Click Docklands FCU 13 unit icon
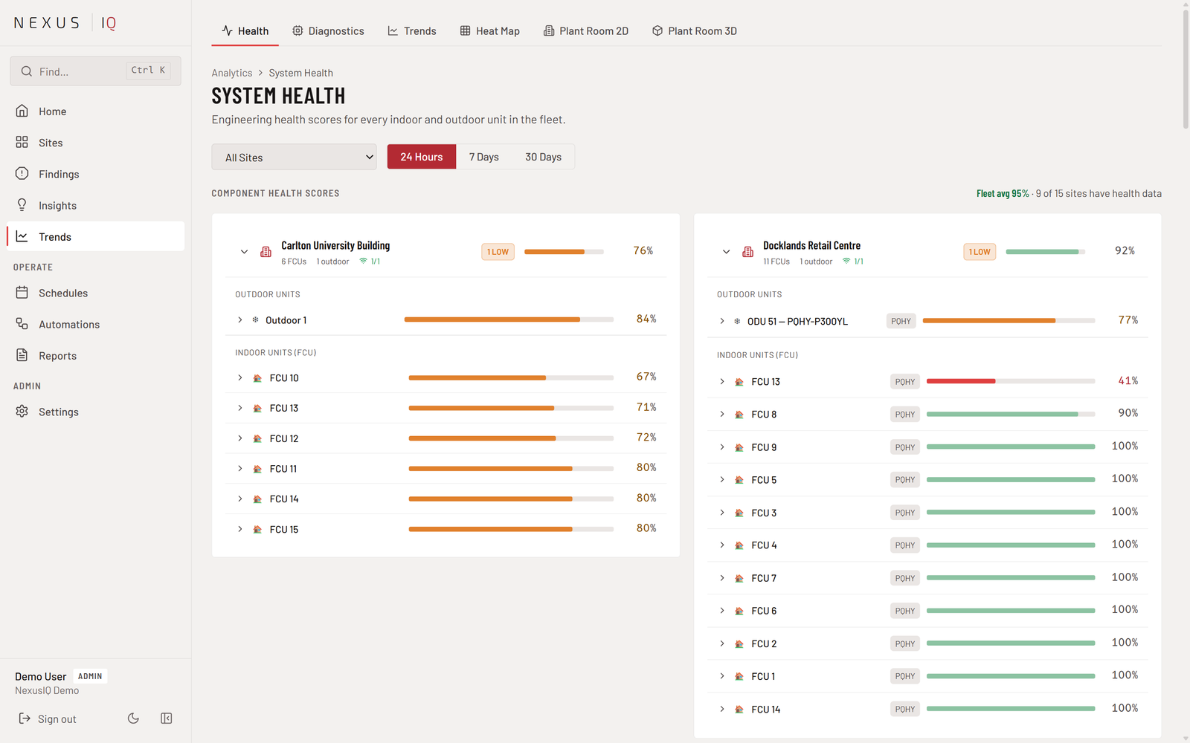The height and width of the screenshot is (743, 1190). click(x=739, y=382)
